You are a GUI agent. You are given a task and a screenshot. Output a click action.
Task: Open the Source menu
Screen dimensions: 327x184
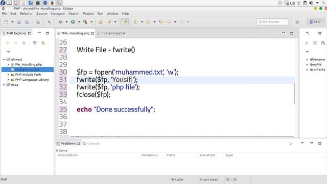tap(42, 14)
